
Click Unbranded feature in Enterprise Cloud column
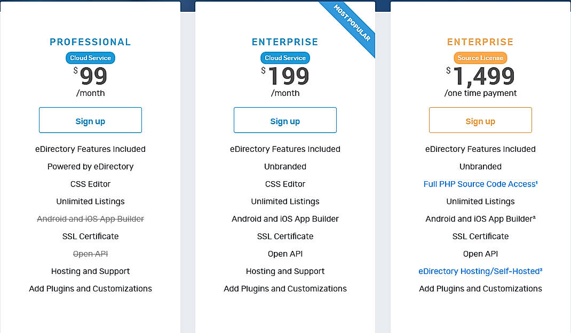285,166
